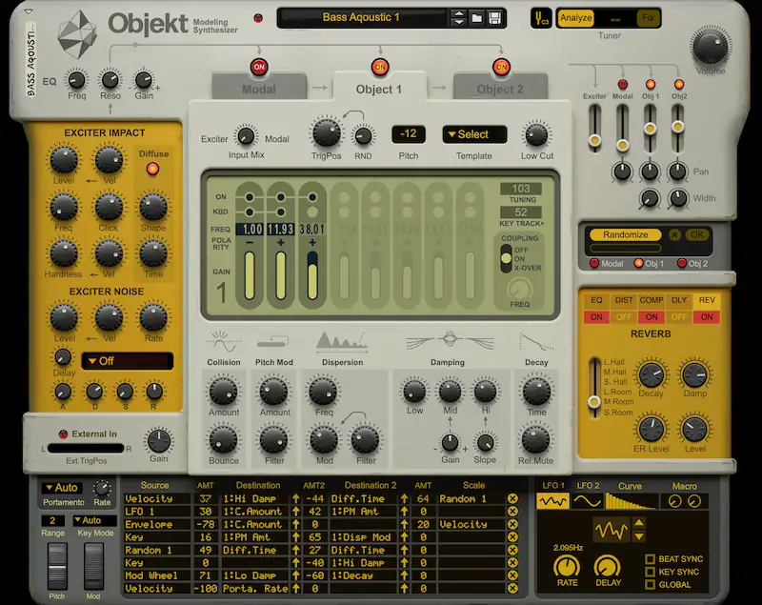The height and width of the screenshot is (605, 762).
Task: Enable the BEAT SYNC checkbox
Action: pyautogui.click(x=650, y=559)
